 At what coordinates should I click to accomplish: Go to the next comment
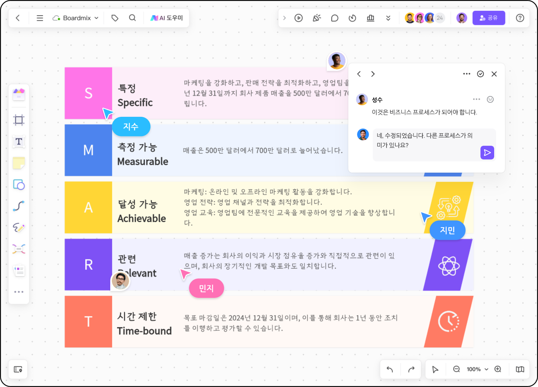[x=373, y=74]
